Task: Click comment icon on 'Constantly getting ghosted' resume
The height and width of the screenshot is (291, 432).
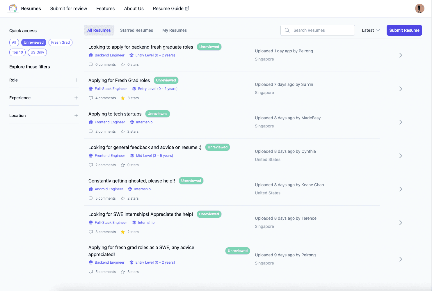Action: click(x=91, y=198)
